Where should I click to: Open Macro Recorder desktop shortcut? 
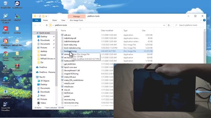tap(6, 69)
